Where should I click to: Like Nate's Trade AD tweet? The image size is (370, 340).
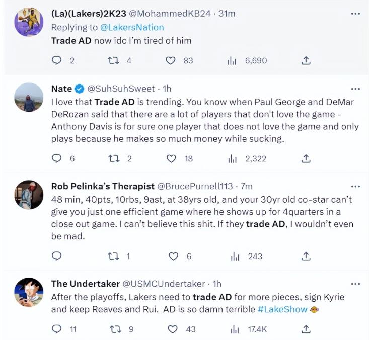[x=172, y=158]
